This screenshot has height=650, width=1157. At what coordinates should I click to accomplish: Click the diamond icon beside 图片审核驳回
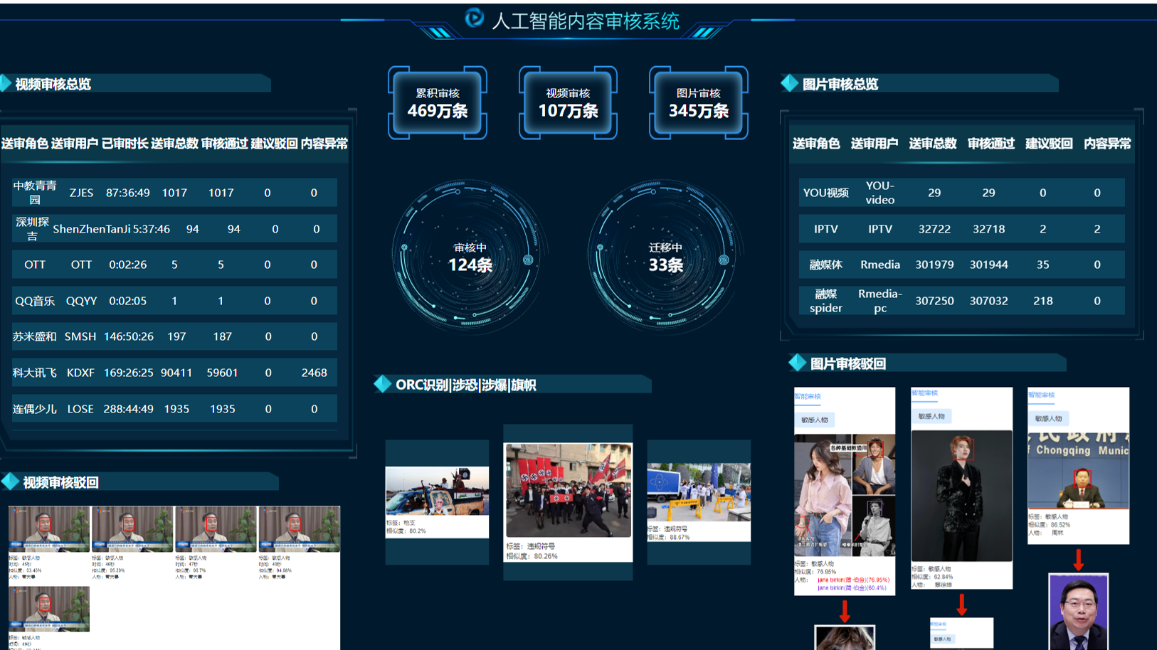click(797, 363)
